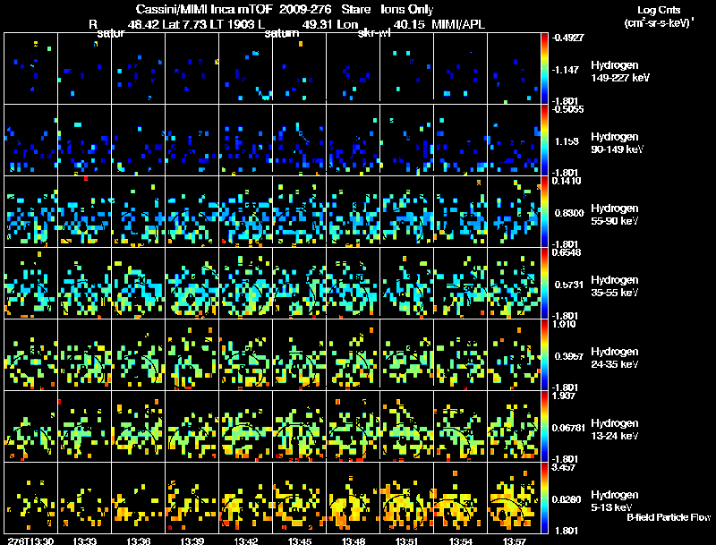
Task: Click the '13:36' time axis label
Action: (x=139, y=541)
